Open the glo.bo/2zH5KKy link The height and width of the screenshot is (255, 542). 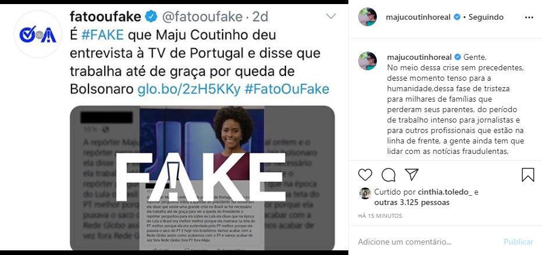(x=189, y=89)
